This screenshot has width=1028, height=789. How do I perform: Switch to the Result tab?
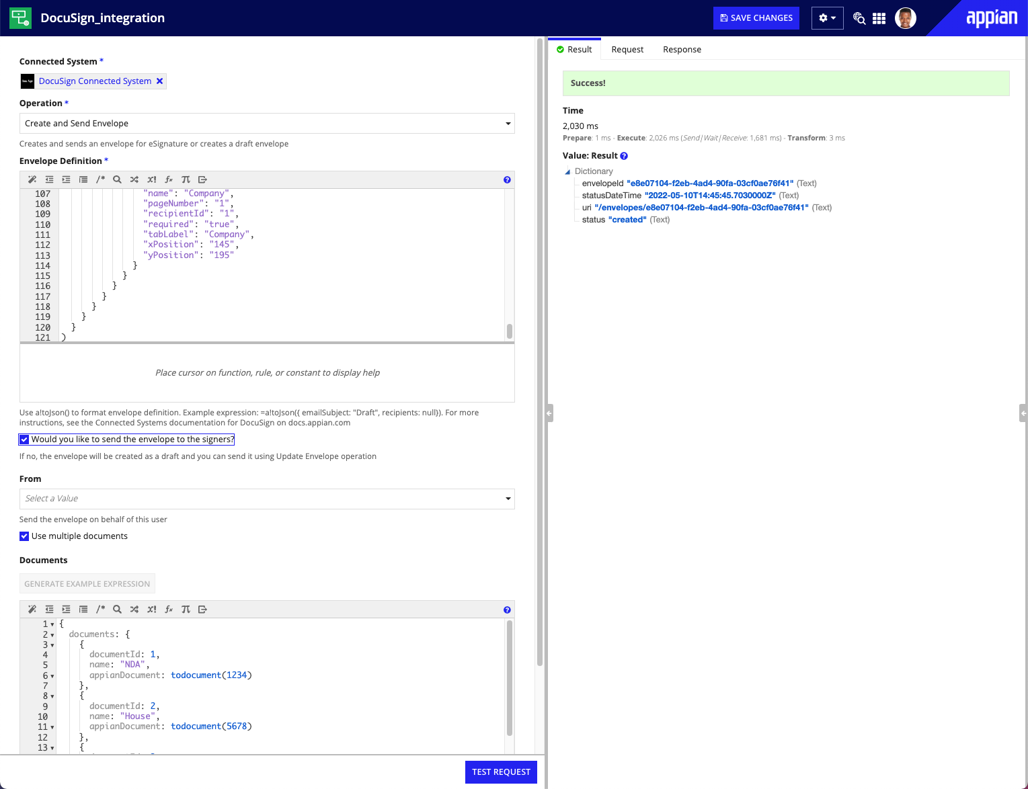click(x=575, y=50)
